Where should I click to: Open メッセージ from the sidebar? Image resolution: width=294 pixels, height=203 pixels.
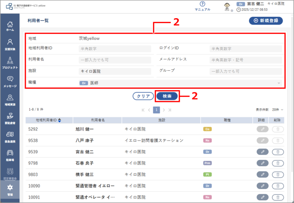(10, 81)
